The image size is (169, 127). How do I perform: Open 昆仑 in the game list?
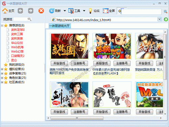tap(14, 60)
